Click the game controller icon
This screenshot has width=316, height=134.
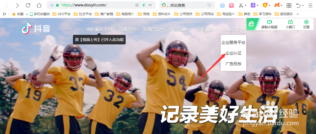(277, 5)
